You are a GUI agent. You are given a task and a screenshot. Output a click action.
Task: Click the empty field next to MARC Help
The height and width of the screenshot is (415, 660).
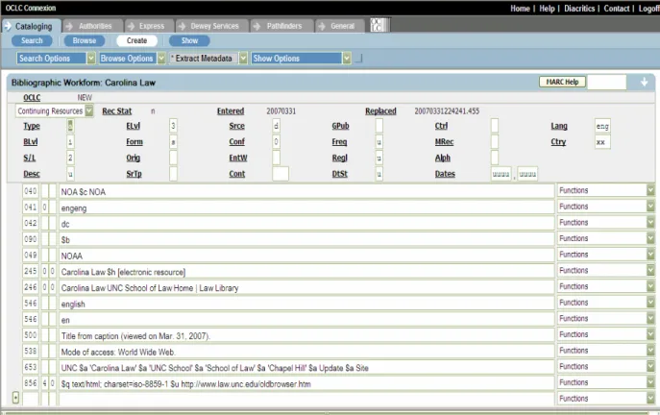point(606,82)
